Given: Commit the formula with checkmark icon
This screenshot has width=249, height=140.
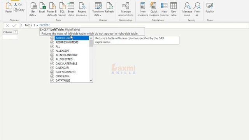Looking at the screenshot, I should click(14, 26).
